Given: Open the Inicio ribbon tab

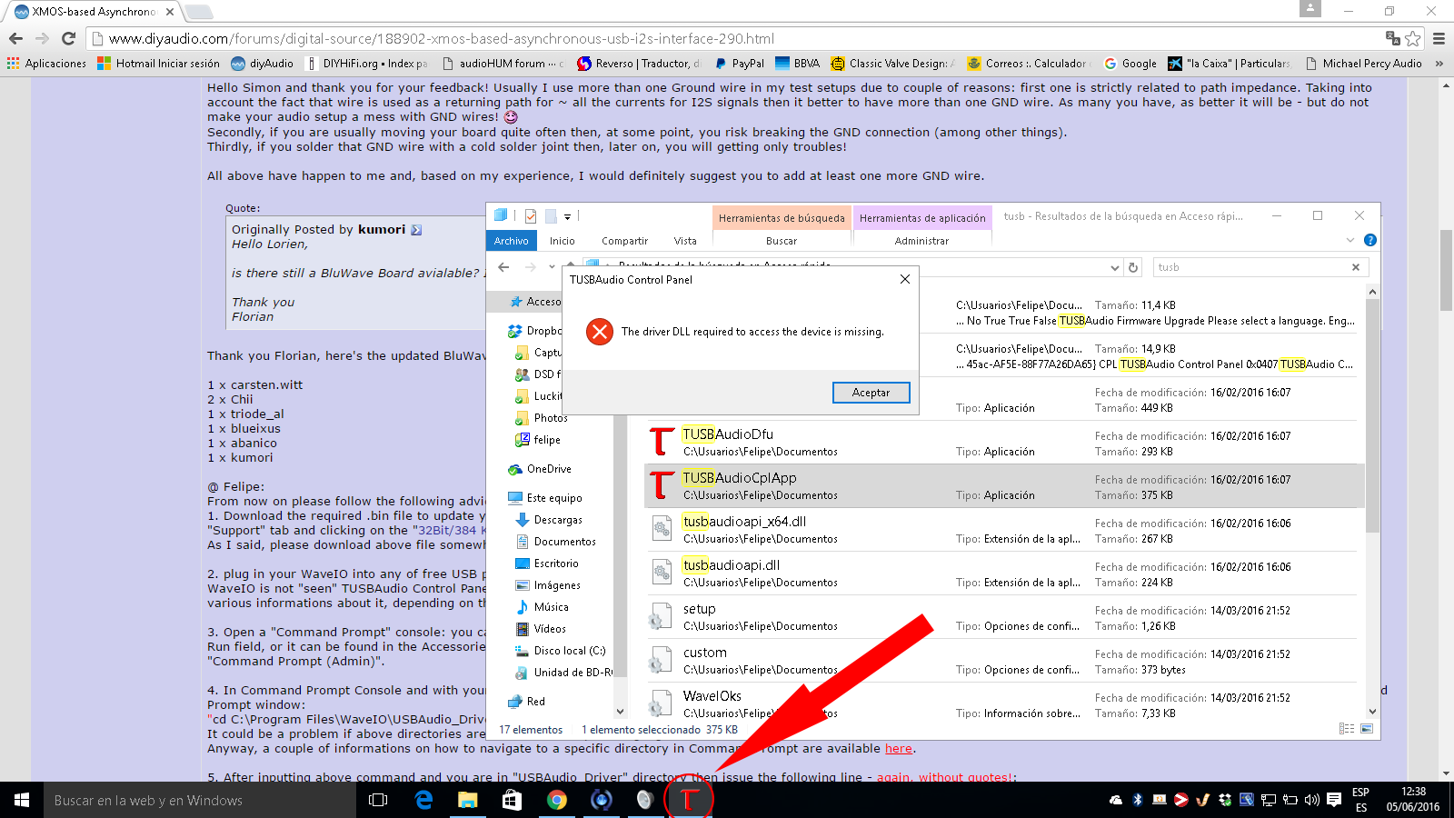Looking at the screenshot, I should pyautogui.click(x=562, y=241).
